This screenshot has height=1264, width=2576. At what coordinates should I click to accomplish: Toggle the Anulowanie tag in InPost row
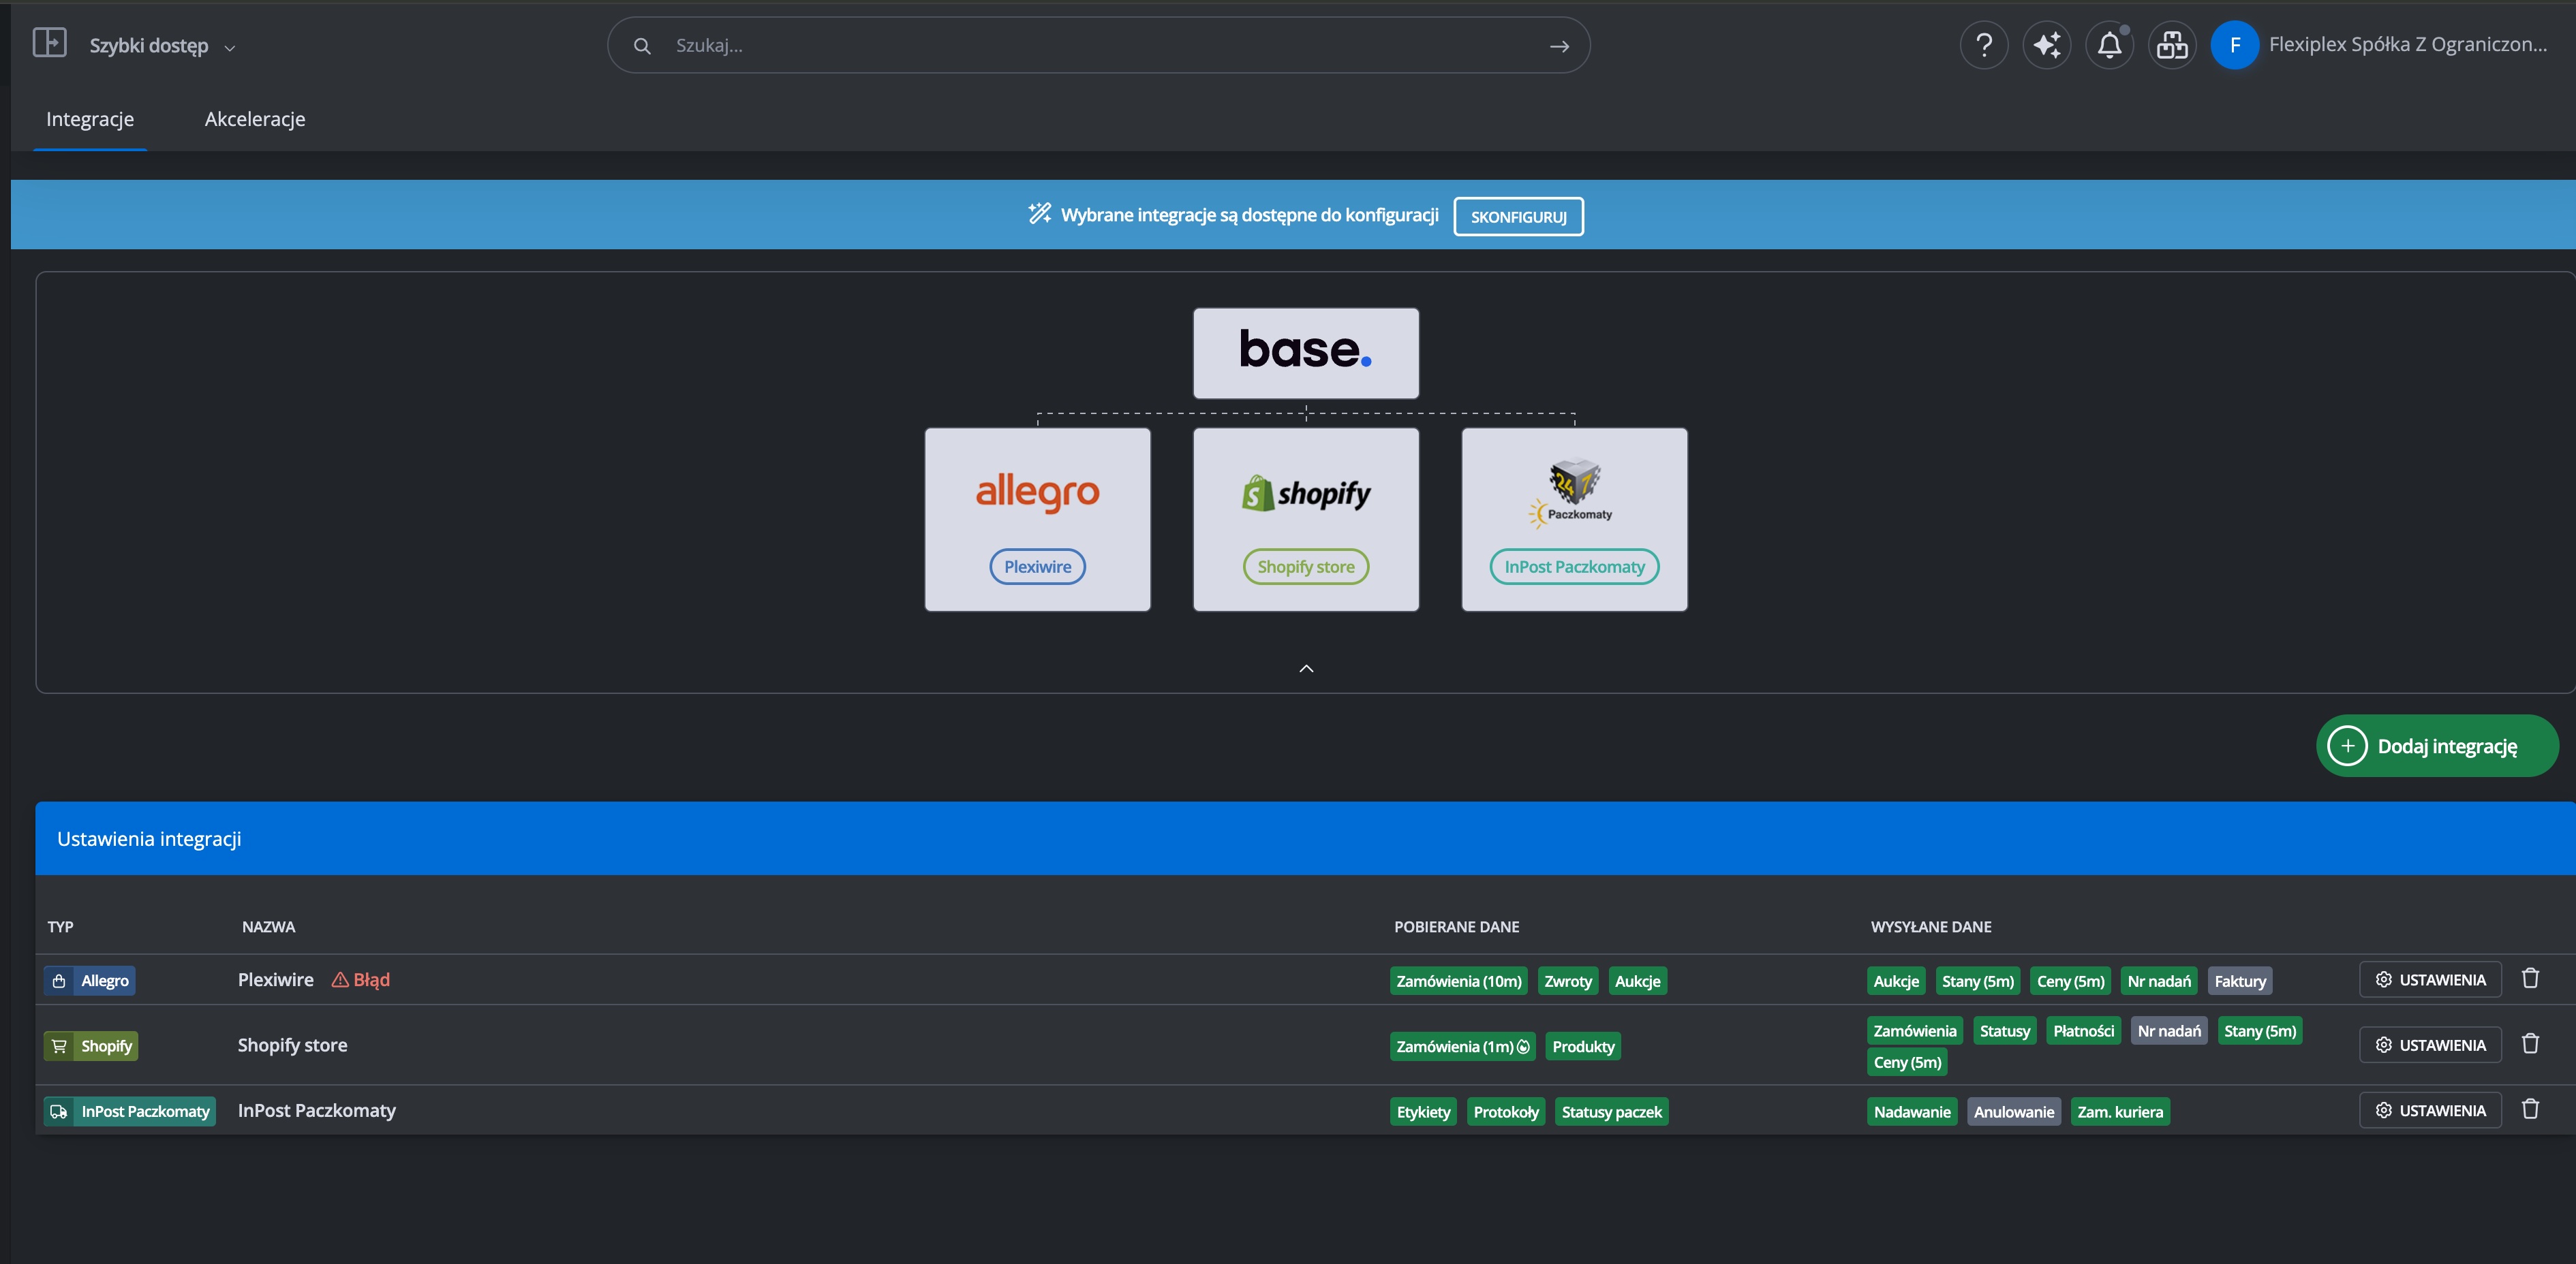tap(2013, 1112)
